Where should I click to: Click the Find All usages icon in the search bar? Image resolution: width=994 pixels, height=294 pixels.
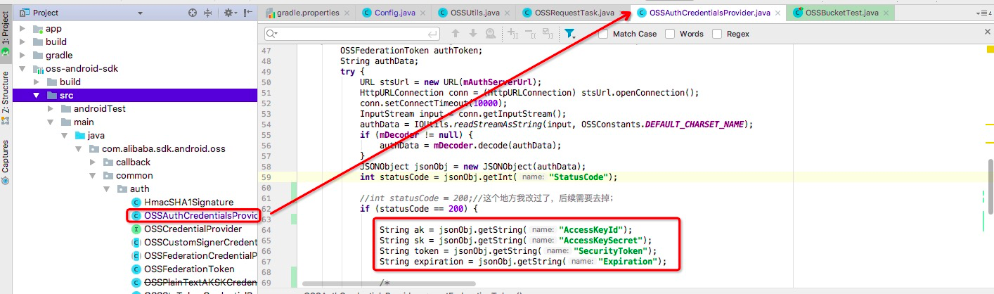(x=490, y=33)
